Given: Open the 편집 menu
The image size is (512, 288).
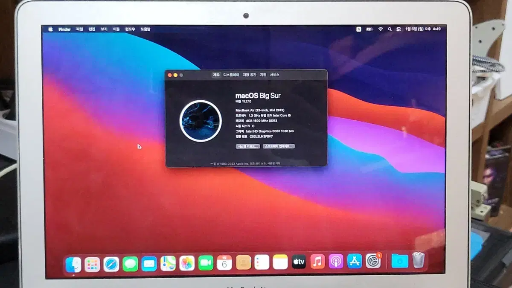Looking at the screenshot, I should tap(92, 29).
